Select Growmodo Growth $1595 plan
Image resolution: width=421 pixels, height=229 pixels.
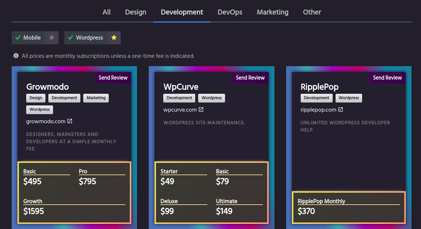[x=75, y=207]
